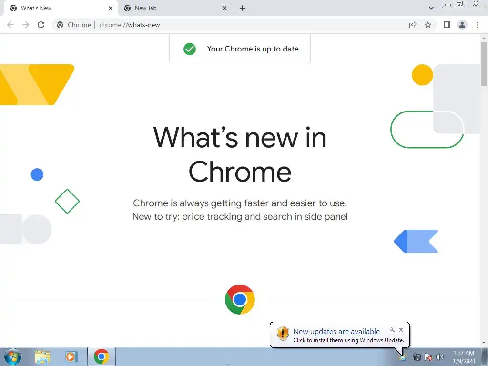
Task: Click the vertical scrollbar thumb
Action: (484, 64)
